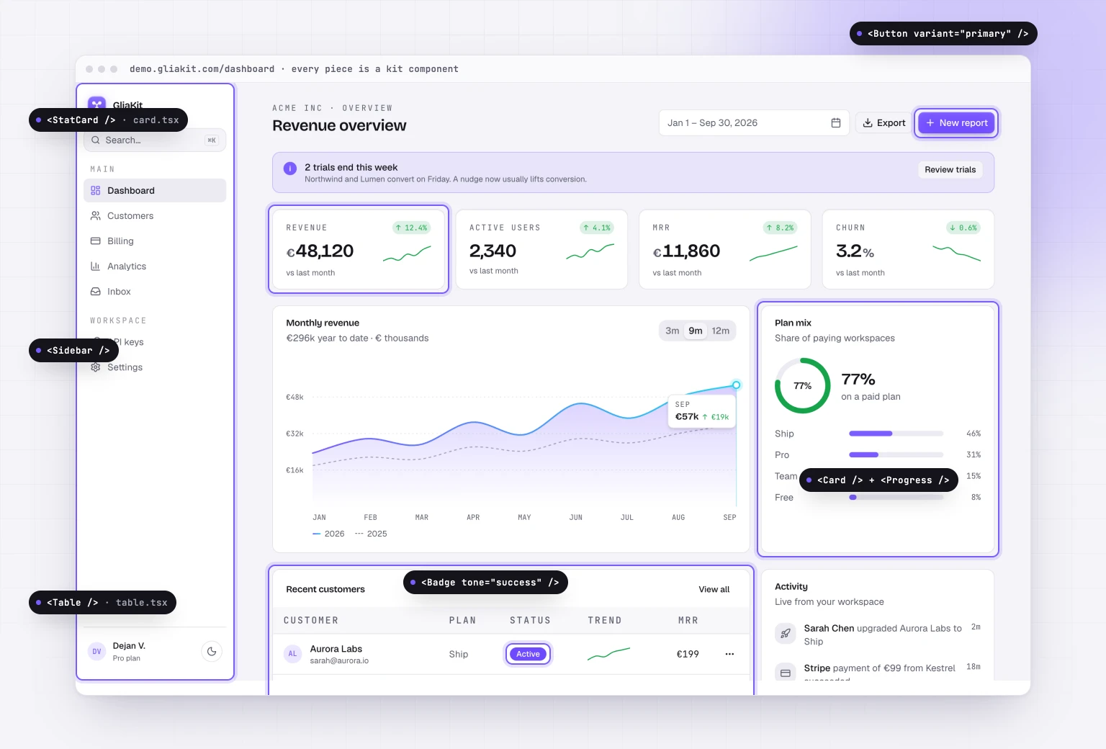Click 'sarah@aurora.io' email text
1106x749 pixels.
pyautogui.click(x=339, y=661)
